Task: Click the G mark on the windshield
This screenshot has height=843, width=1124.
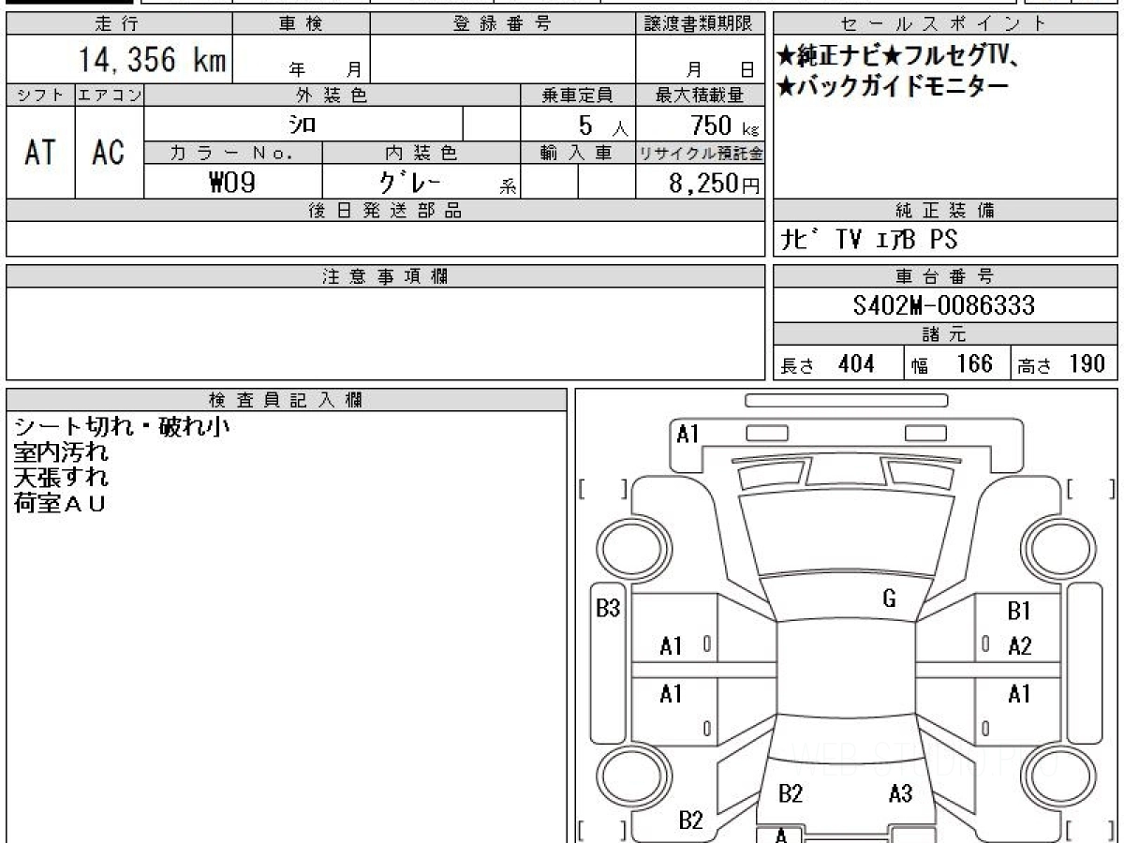Action: pyautogui.click(x=889, y=599)
